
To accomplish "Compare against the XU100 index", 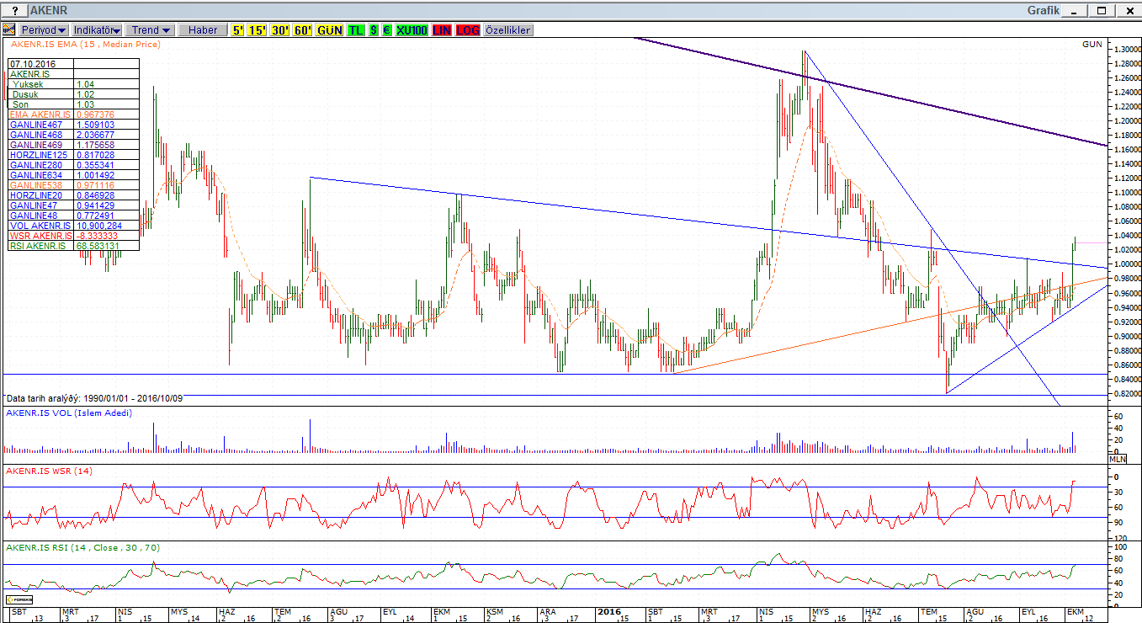I will tap(412, 29).
